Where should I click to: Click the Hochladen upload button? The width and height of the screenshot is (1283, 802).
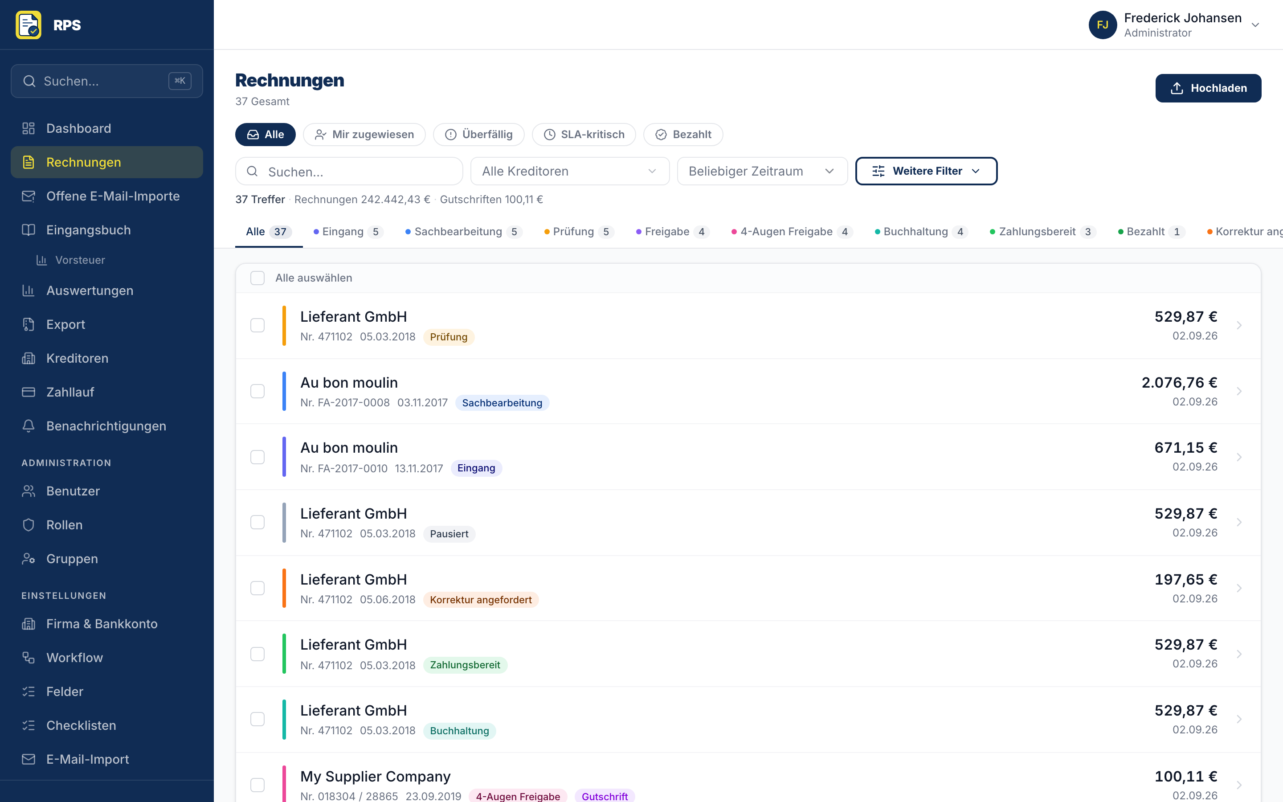point(1208,88)
